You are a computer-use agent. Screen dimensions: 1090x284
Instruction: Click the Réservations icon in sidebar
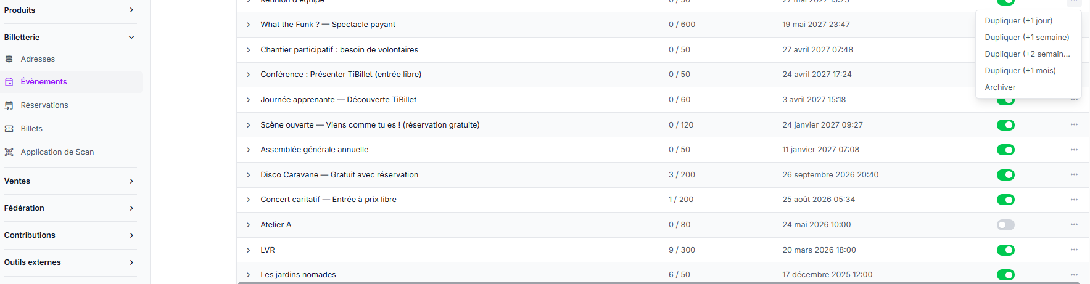[x=9, y=105]
